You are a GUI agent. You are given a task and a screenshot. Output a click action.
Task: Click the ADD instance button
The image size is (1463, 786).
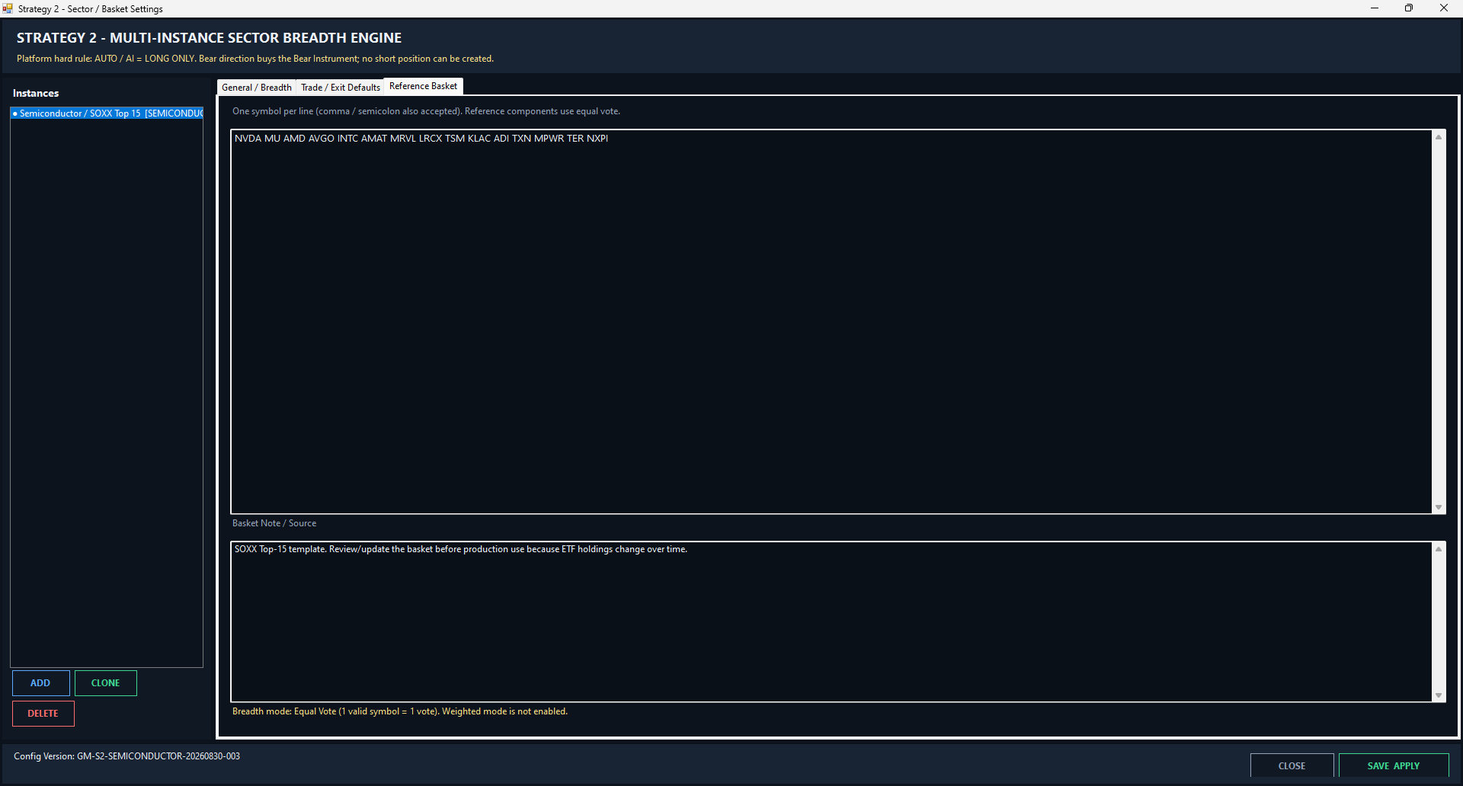(x=40, y=683)
